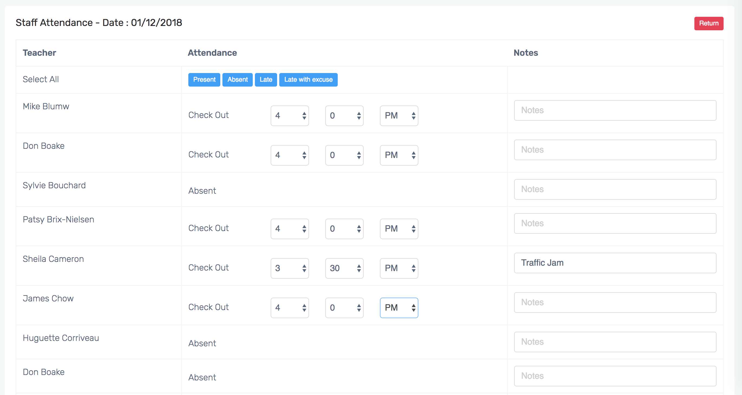Open Patsy Brix-Nielsen's check-out minute dropdown

click(344, 229)
